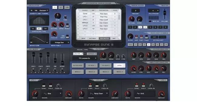Click the LFO 1 RATE knob
The width and height of the screenshot is (197, 110).
35,94
